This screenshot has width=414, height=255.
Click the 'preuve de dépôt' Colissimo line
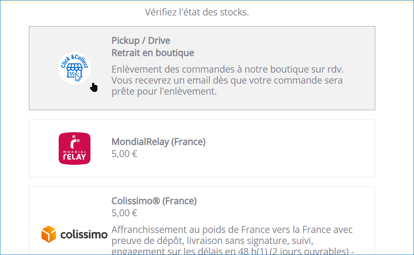212,241
